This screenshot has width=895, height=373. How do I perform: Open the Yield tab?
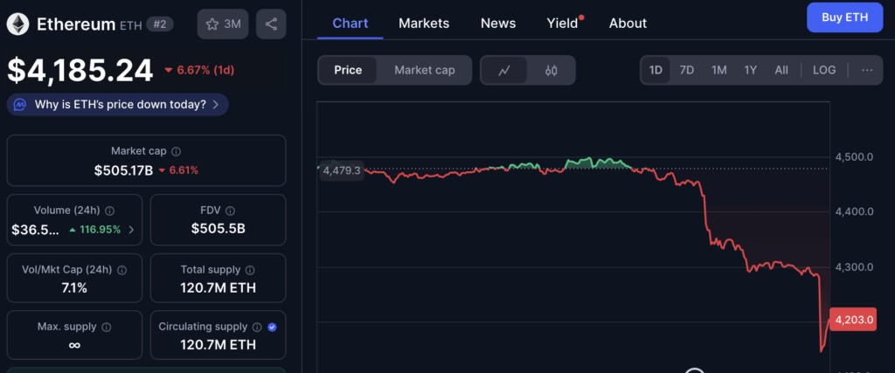564,24
